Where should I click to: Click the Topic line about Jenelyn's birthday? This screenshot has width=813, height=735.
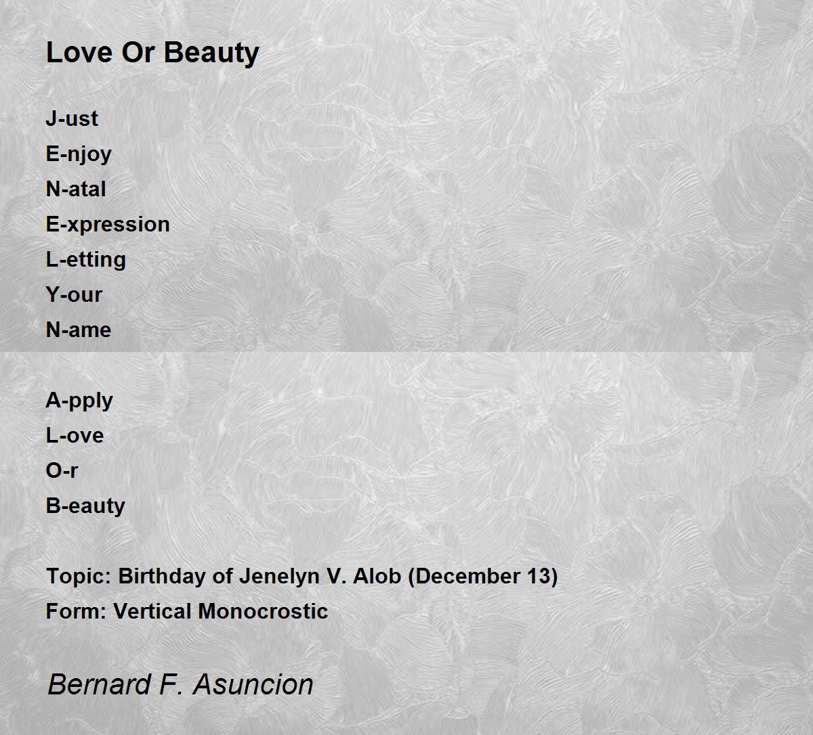pos(302,577)
